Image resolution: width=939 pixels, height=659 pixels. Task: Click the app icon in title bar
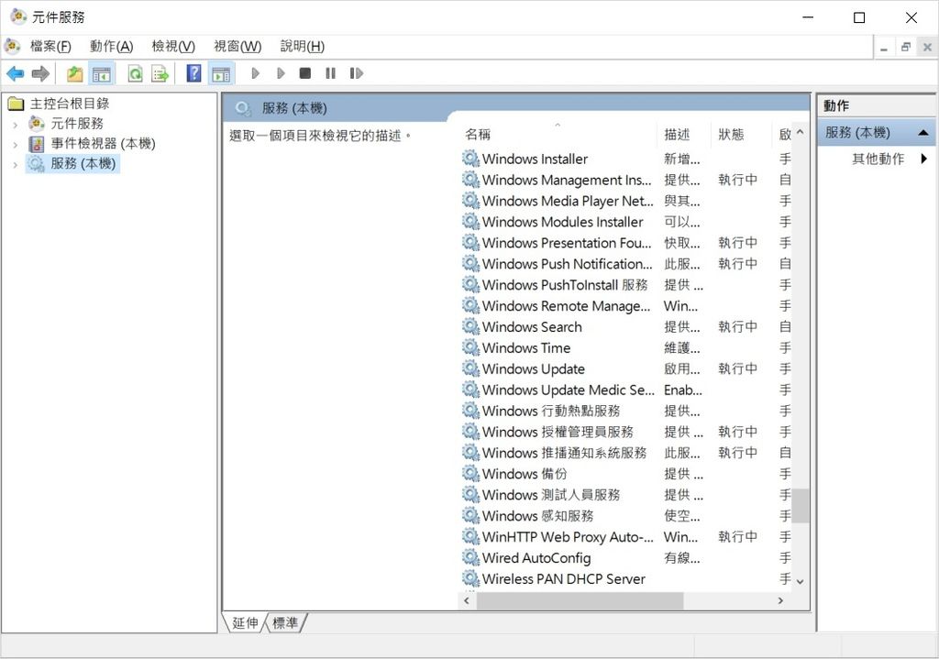[x=18, y=16]
